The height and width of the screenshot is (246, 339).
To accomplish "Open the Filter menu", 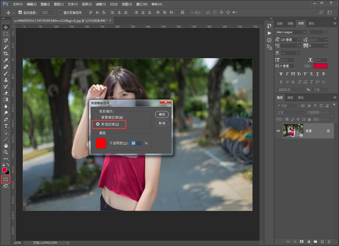I will click(x=100, y=4).
